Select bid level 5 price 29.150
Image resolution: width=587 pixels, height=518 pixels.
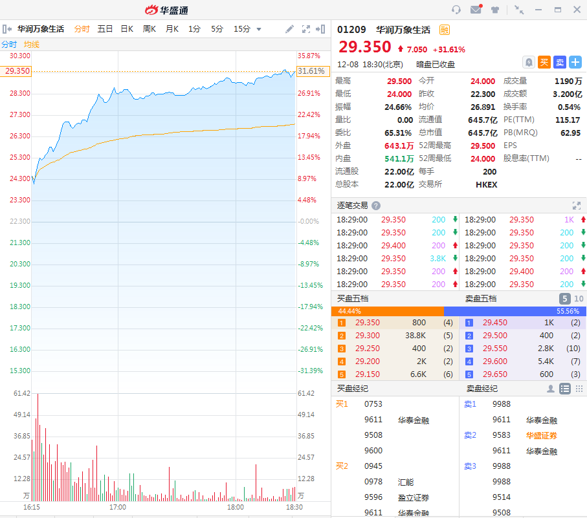pyautogui.click(x=367, y=374)
